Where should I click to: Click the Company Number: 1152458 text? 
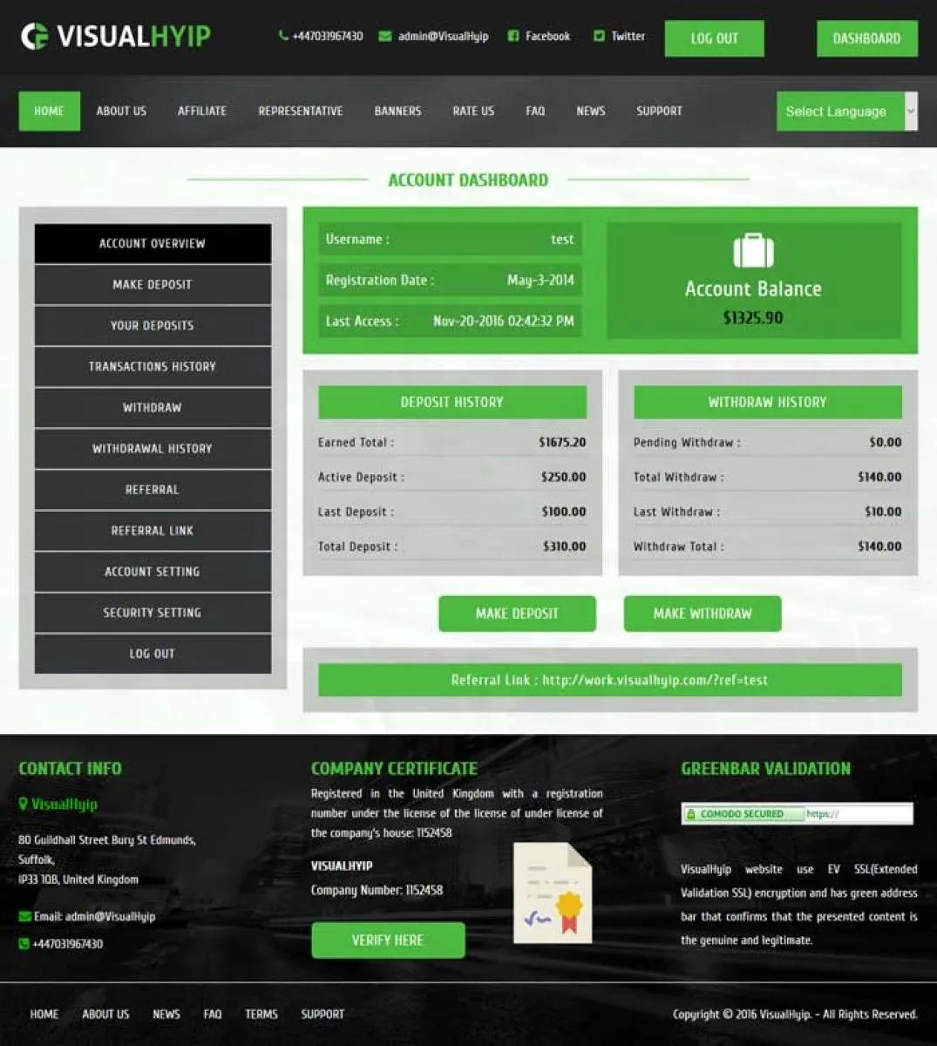click(377, 890)
